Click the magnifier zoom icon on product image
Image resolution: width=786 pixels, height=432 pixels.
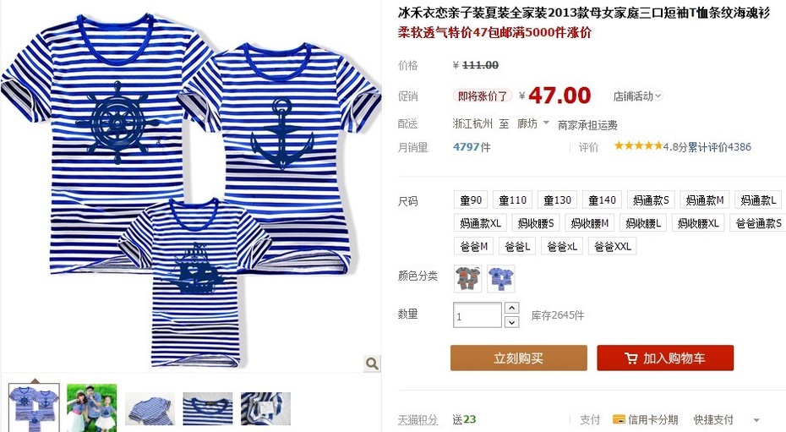tap(371, 364)
